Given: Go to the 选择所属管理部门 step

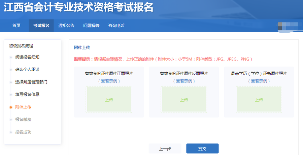Looking at the screenshot, I should point(31,82).
